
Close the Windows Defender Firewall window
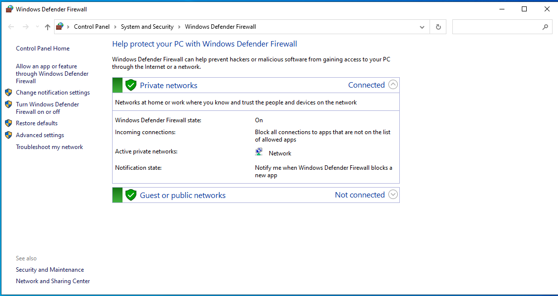click(547, 9)
